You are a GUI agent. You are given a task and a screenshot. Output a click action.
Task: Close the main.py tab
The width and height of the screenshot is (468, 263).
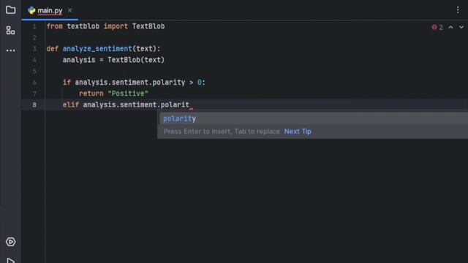pyautogui.click(x=70, y=10)
